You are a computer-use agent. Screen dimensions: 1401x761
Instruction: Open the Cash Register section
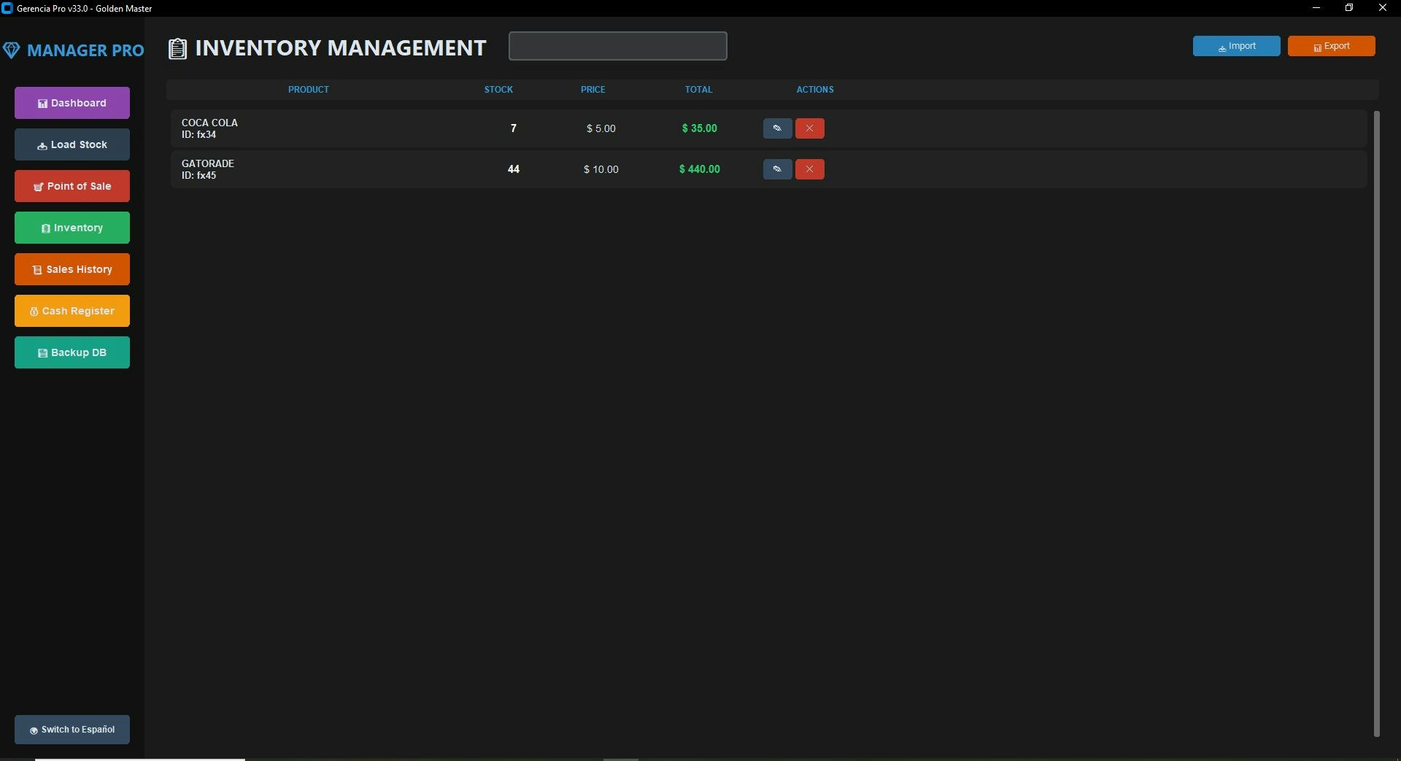[x=72, y=311]
